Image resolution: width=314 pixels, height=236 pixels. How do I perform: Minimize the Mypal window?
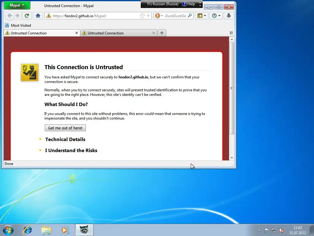pyautogui.click(x=209, y=7)
